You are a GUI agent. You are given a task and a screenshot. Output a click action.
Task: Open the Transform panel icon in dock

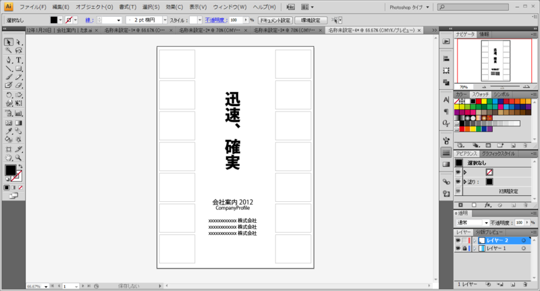[446, 71]
